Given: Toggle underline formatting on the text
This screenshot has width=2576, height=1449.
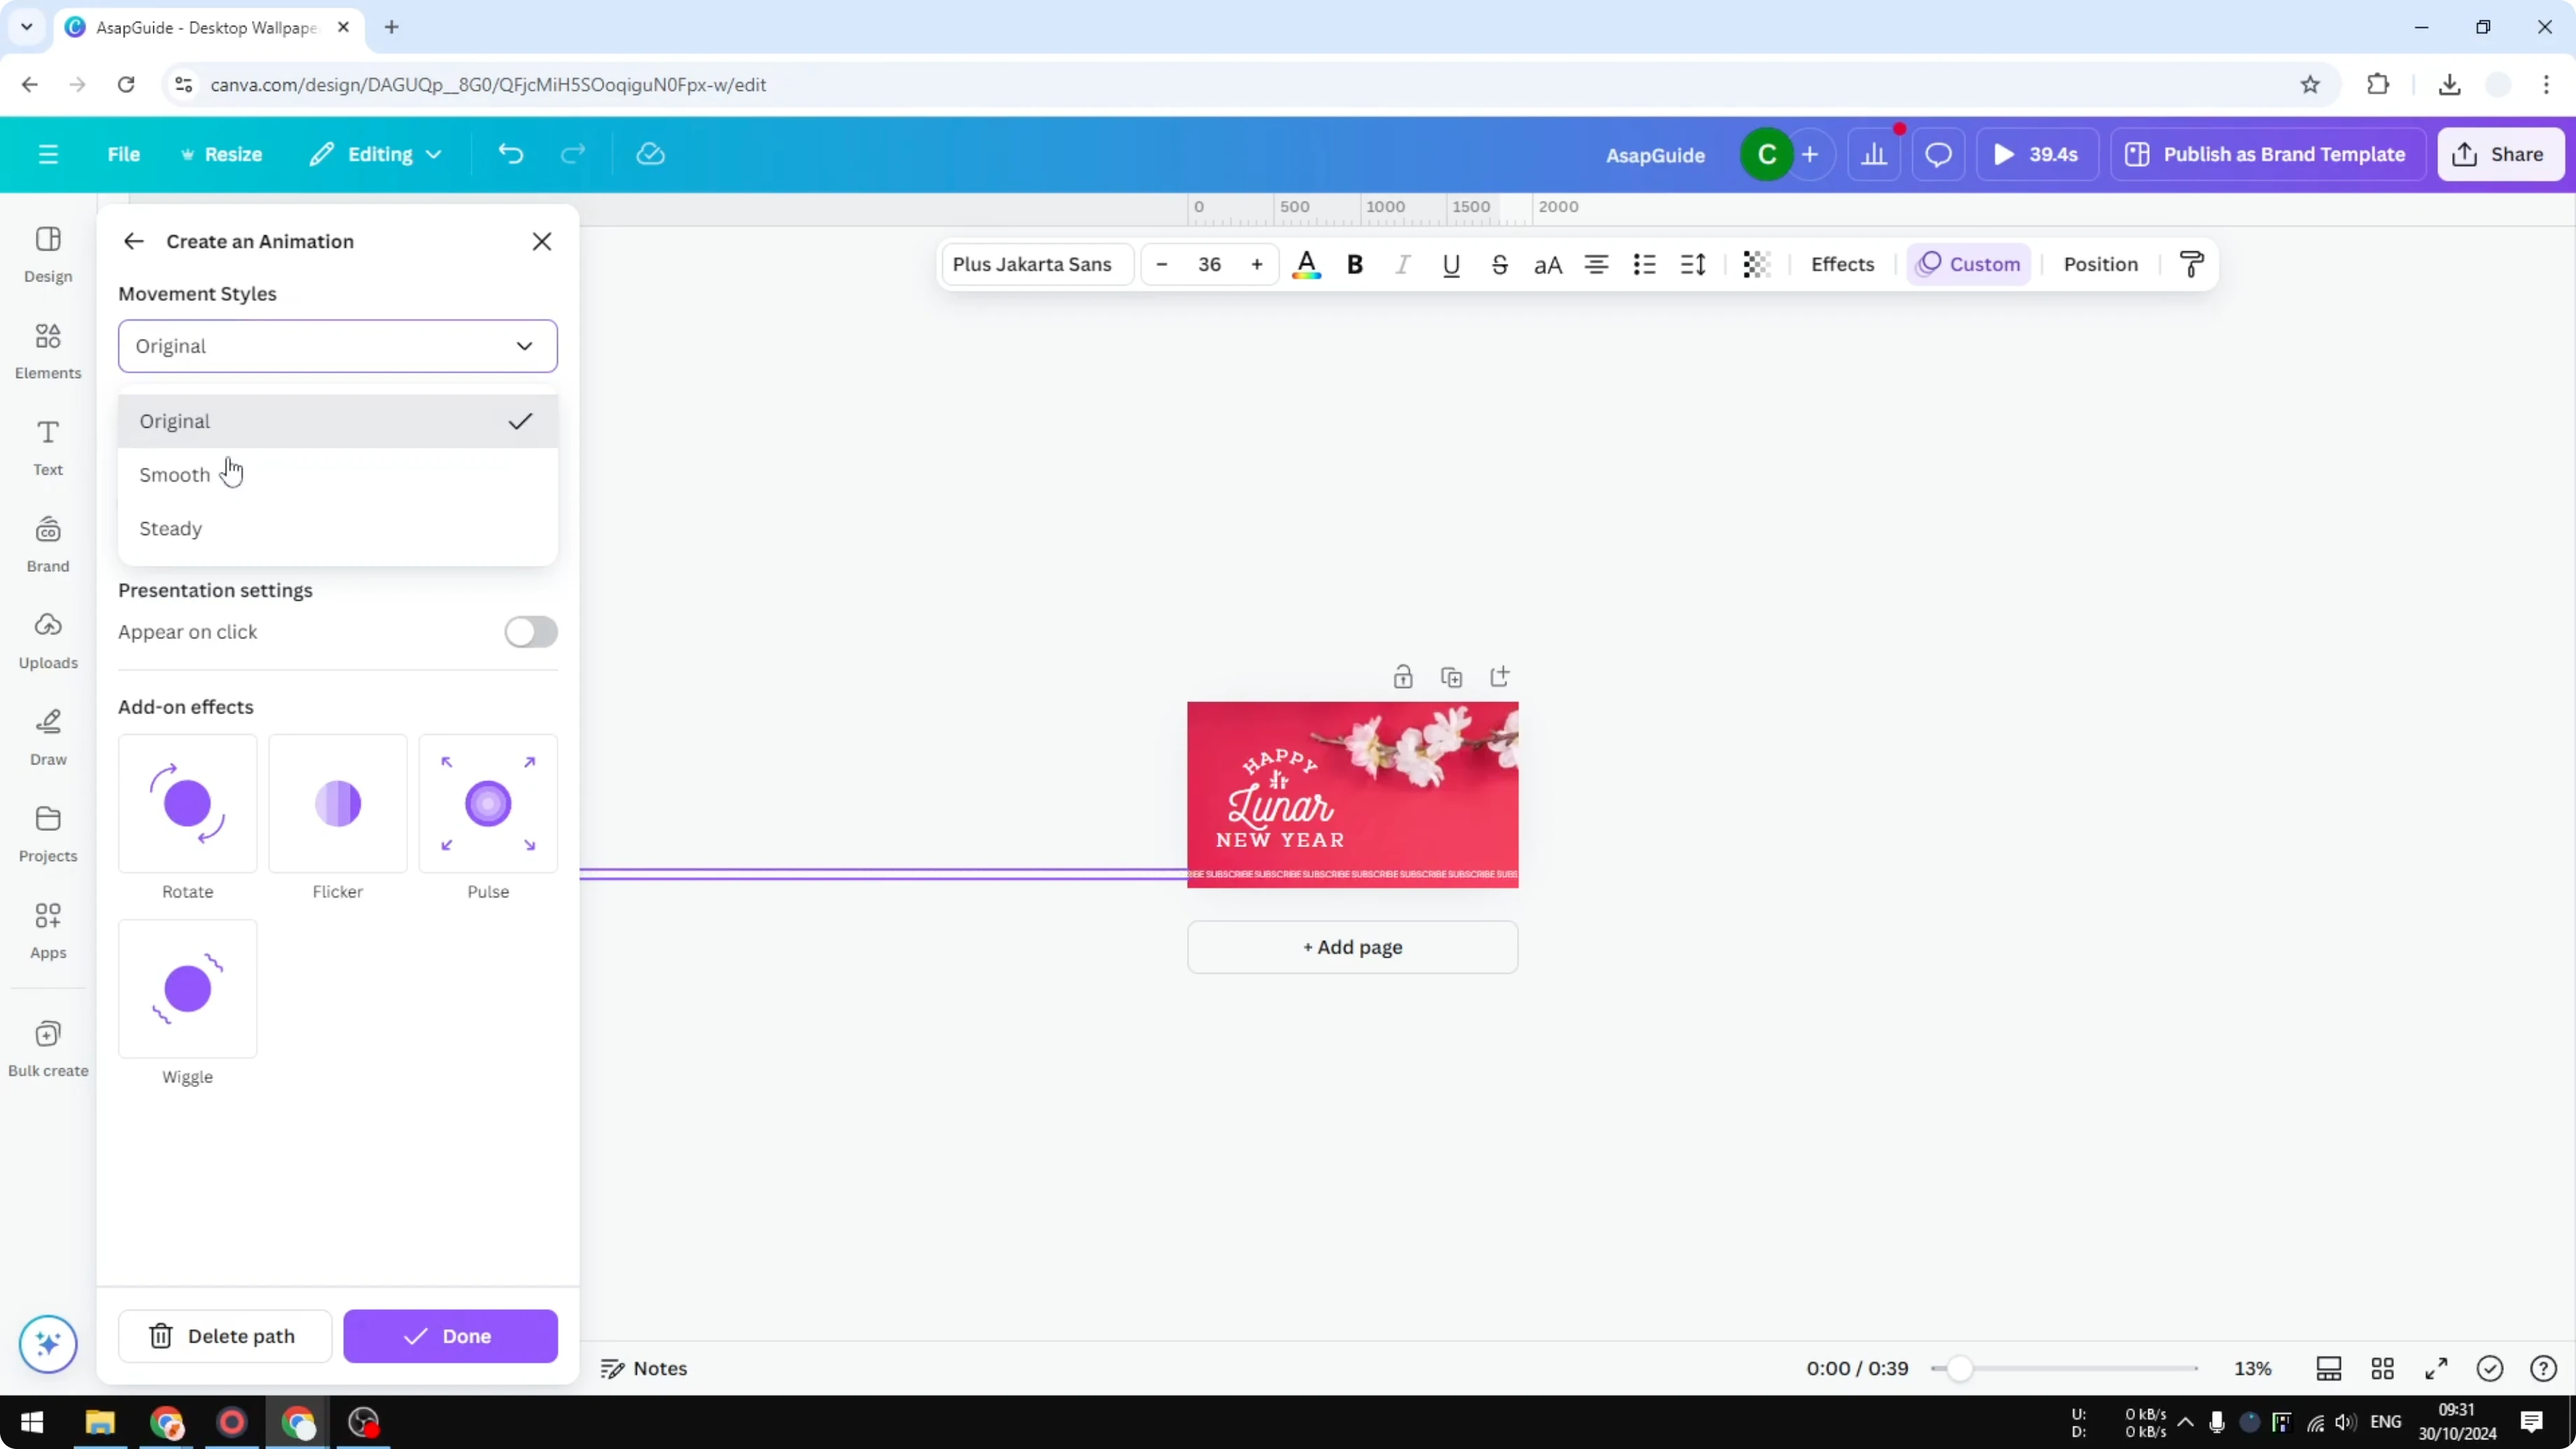Looking at the screenshot, I should point(1451,264).
